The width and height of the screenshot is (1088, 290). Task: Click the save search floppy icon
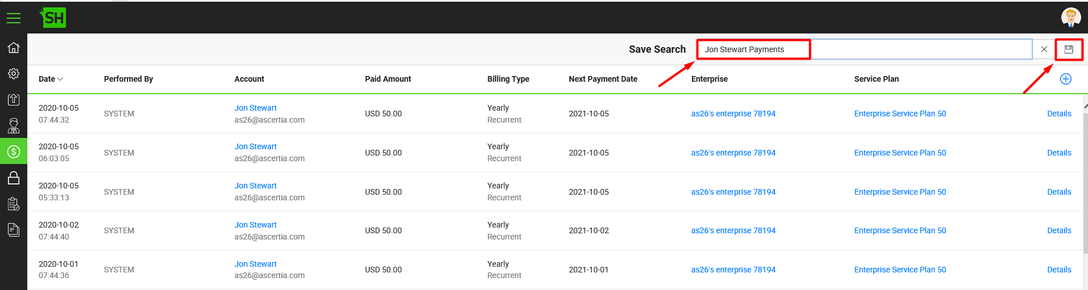[x=1069, y=49]
